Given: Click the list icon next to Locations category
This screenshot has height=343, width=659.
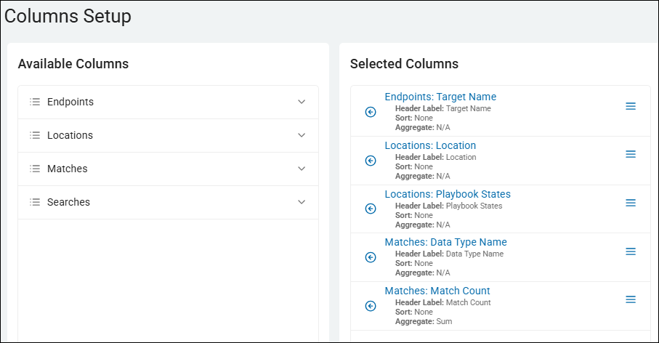Looking at the screenshot, I should (x=35, y=135).
